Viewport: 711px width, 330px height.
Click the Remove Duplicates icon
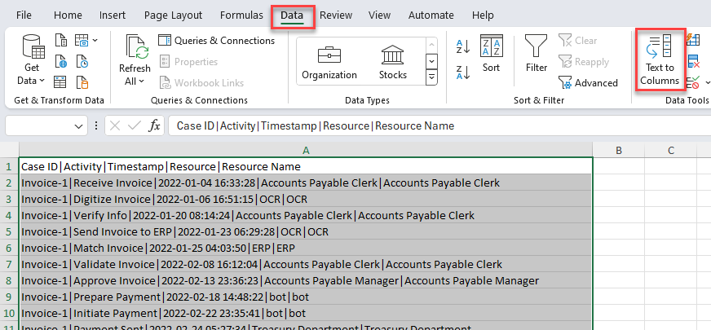coord(693,61)
